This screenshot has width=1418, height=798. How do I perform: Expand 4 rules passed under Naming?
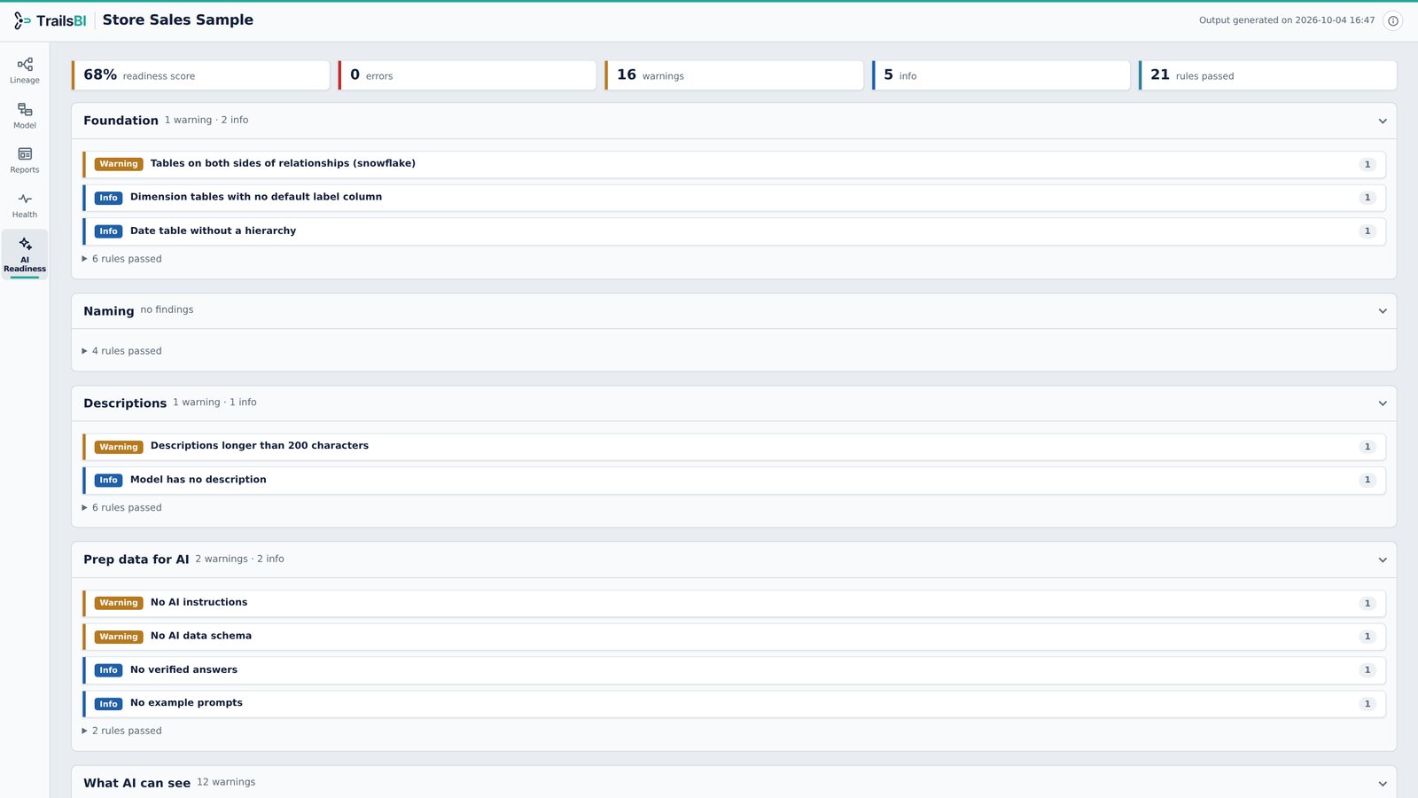[x=122, y=351]
